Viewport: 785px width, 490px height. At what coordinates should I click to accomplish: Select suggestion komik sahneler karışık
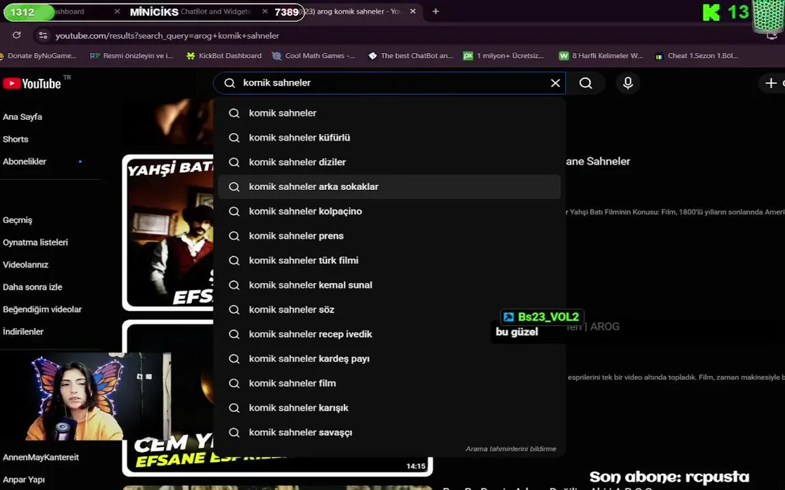[389, 408]
